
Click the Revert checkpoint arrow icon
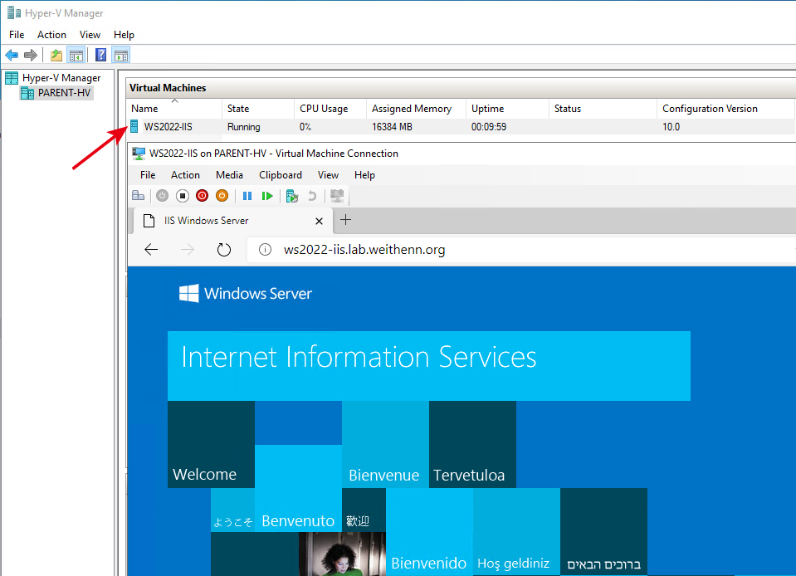click(x=312, y=196)
